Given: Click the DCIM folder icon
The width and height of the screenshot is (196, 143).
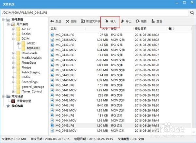Looking at the screenshot, I should coord(18,39).
